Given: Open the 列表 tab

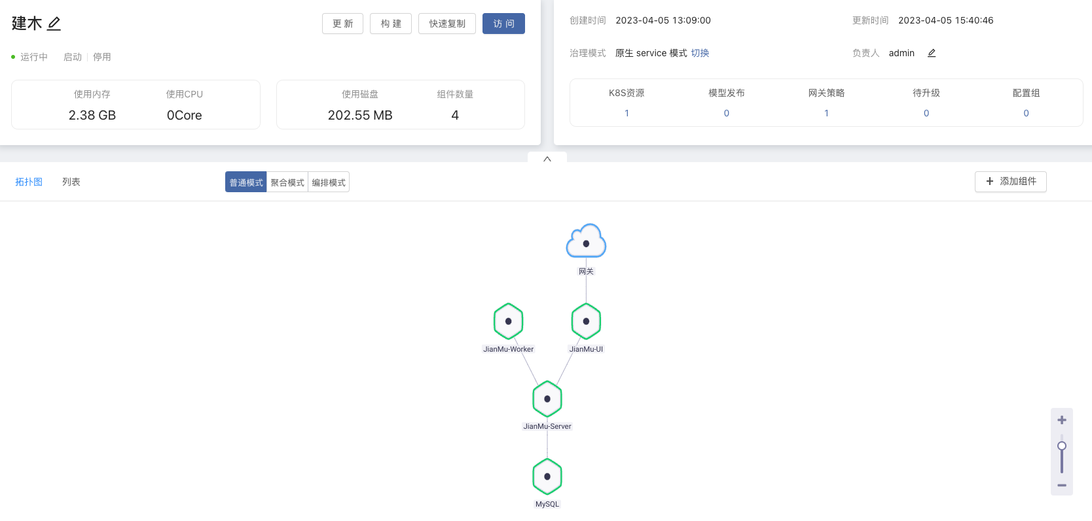Looking at the screenshot, I should pyautogui.click(x=71, y=182).
